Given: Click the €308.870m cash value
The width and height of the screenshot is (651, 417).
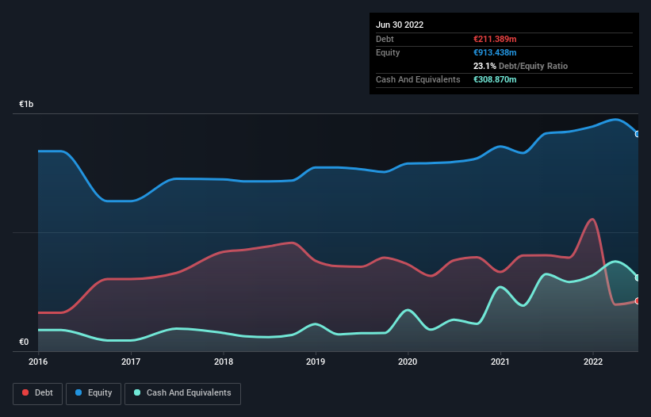Looking at the screenshot, I should 495,79.
